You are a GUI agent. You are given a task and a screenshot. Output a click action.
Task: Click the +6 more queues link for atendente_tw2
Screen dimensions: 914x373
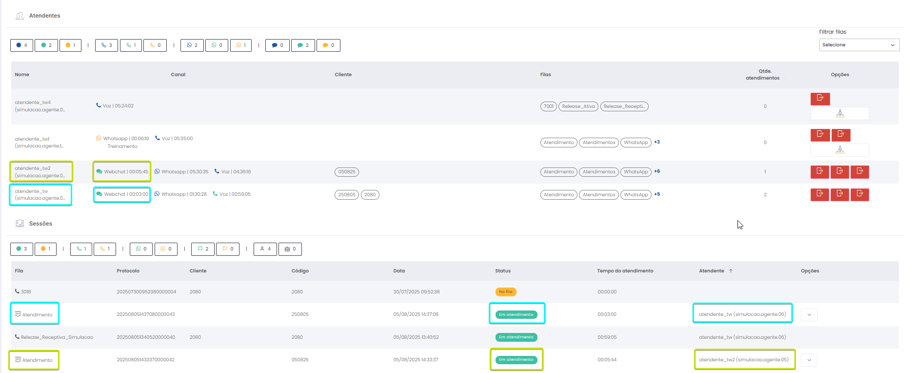pos(657,171)
